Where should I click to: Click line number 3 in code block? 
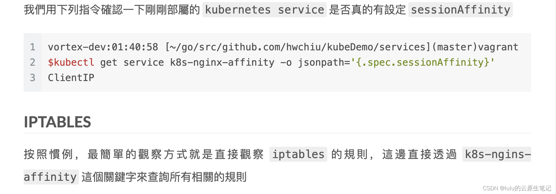pyautogui.click(x=32, y=78)
